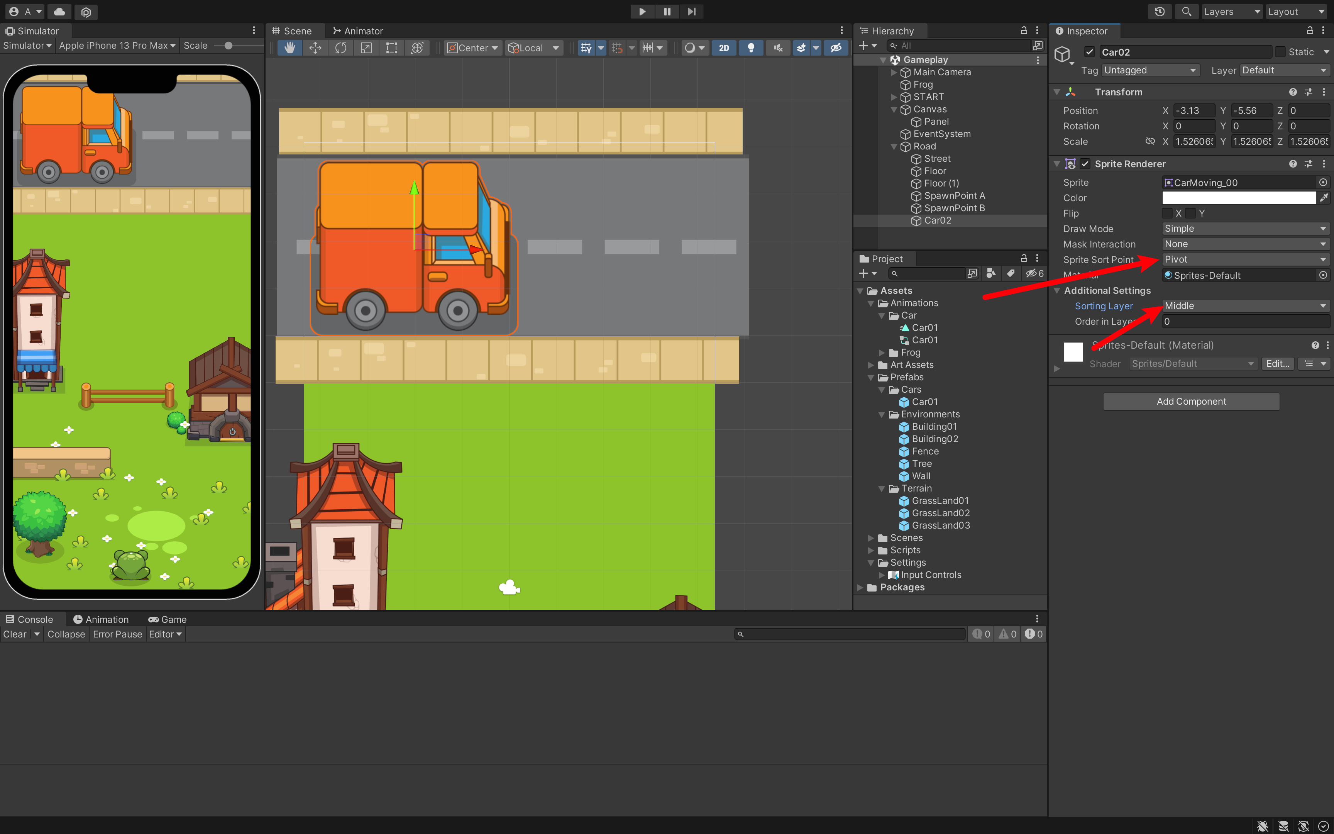The image size is (1334, 834).
Task: Select the Rotate tool
Action: click(x=341, y=48)
